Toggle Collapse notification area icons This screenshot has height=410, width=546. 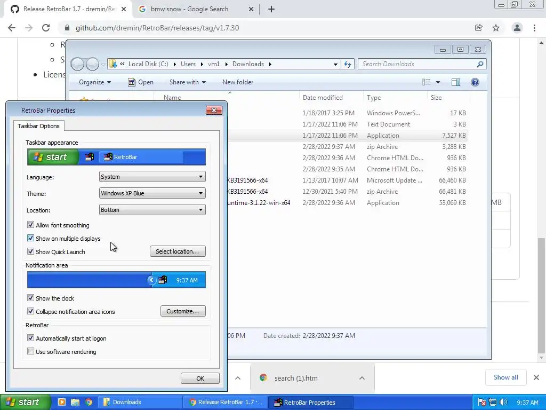point(30,311)
